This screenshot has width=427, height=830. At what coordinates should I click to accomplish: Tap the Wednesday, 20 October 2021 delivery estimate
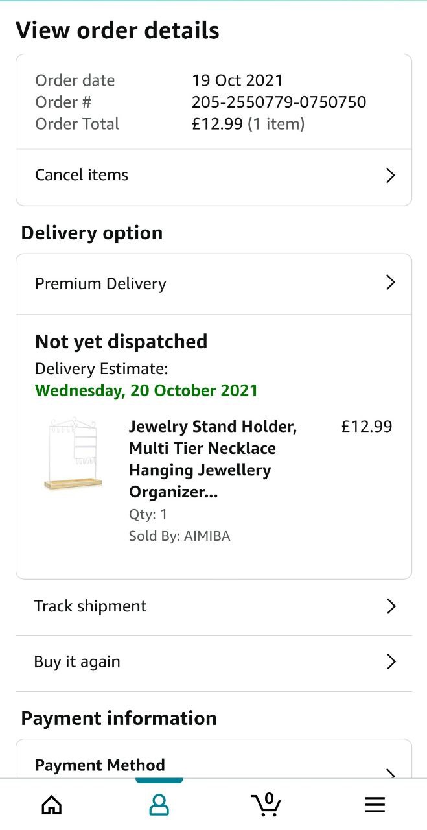146,391
